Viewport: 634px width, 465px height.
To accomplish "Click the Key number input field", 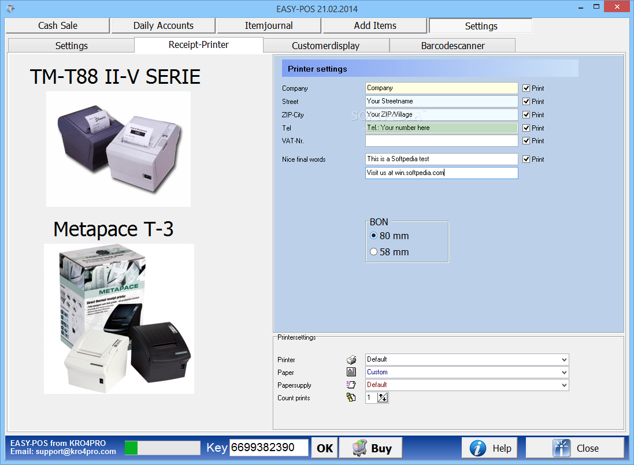I will click(x=269, y=448).
